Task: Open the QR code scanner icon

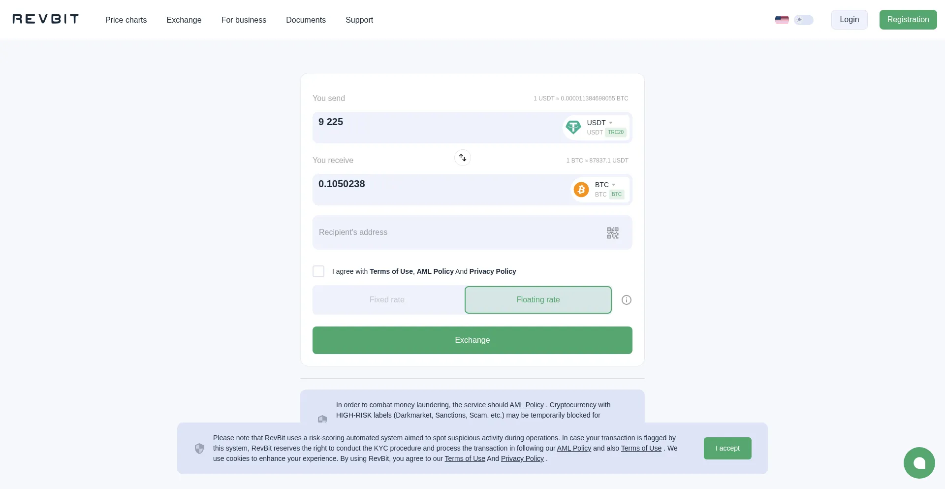Action: tap(612, 233)
